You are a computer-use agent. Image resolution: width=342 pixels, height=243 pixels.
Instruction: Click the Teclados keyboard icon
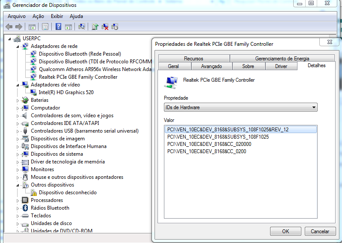pyautogui.click(x=25, y=216)
